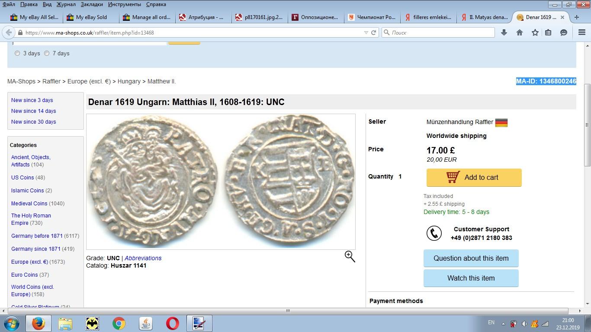This screenshot has width=591, height=332.
Task: Open Windows Explorer folder in taskbar
Action: pos(65,323)
